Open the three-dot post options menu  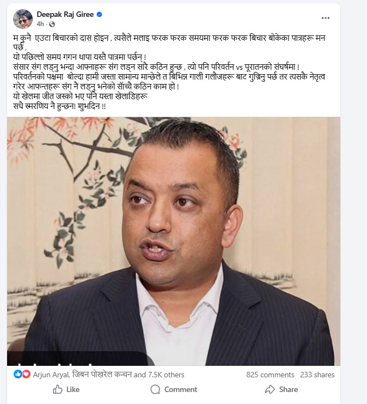tap(325, 18)
